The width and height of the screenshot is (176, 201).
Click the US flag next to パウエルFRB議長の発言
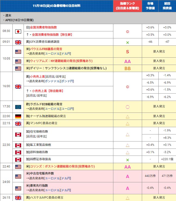point(18,52)
